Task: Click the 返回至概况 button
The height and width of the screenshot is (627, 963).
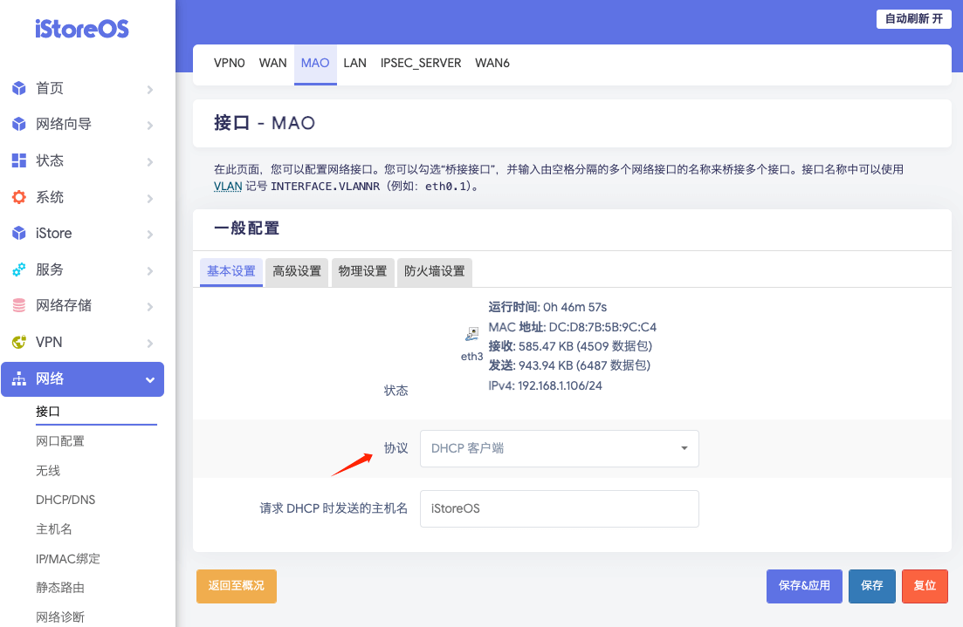Action: pos(237,586)
